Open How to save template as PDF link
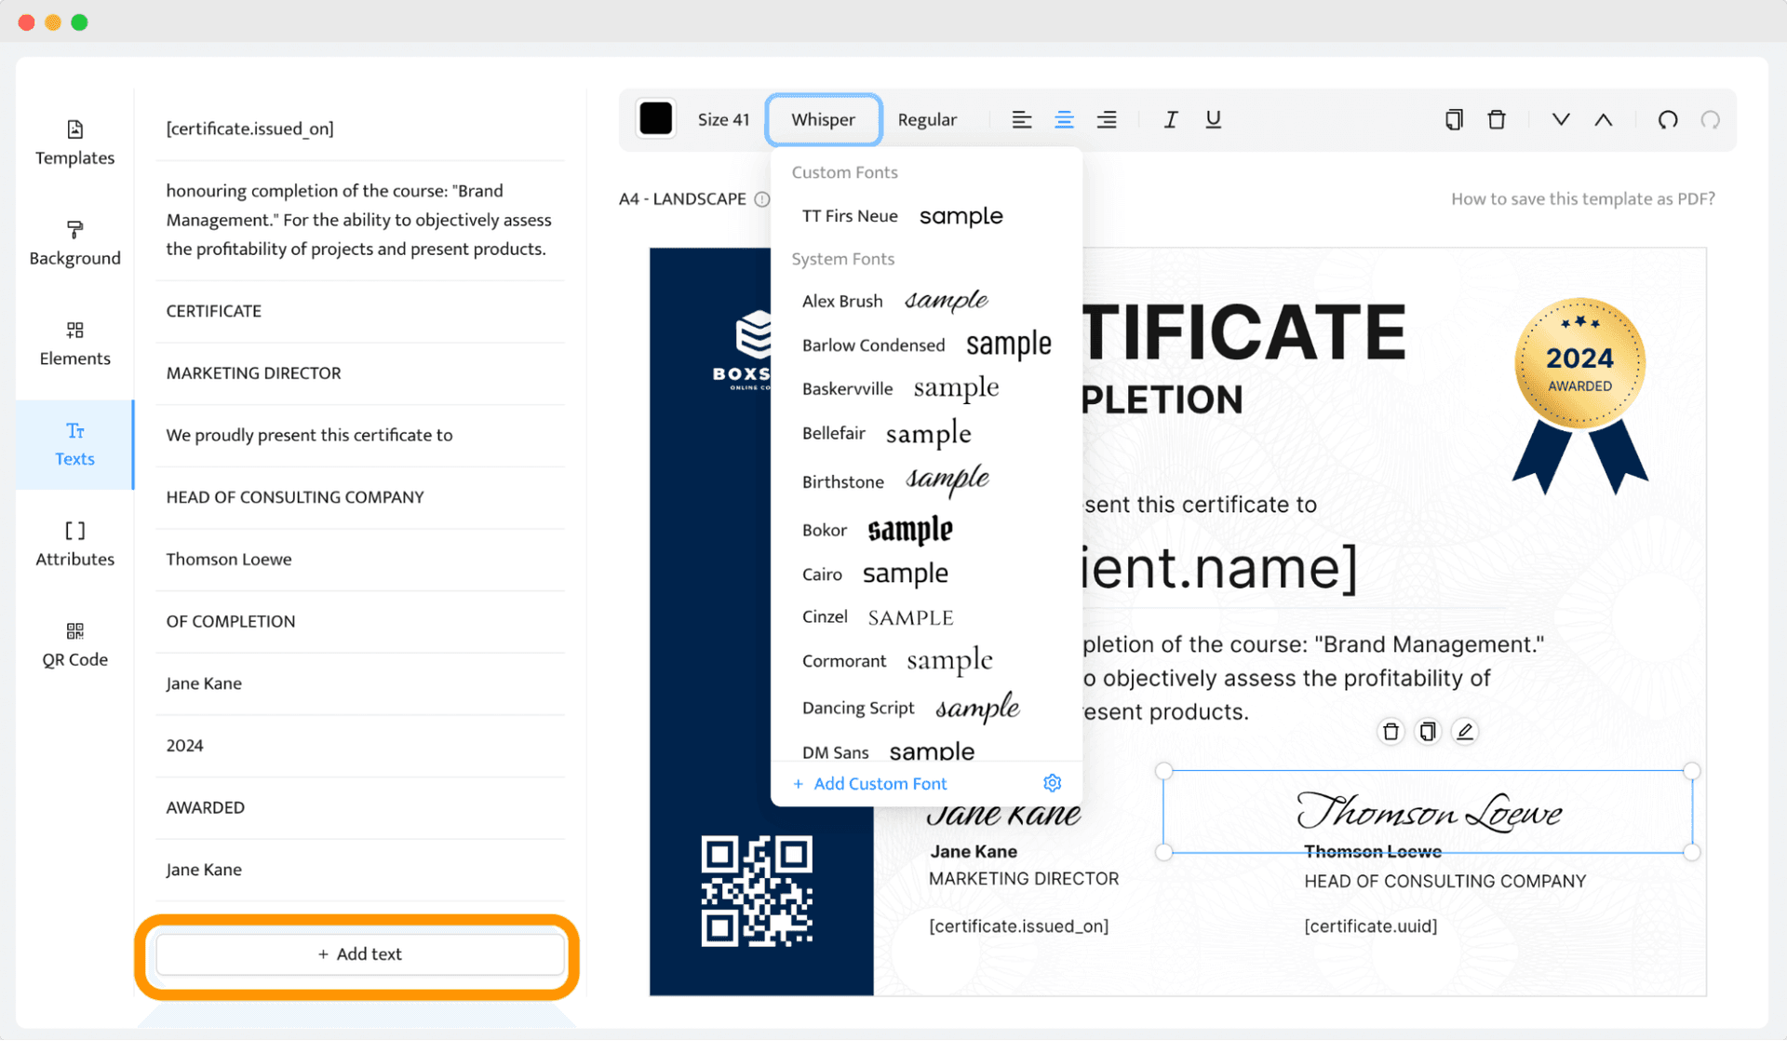This screenshot has width=1787, height=1041. click(1582, 198)
